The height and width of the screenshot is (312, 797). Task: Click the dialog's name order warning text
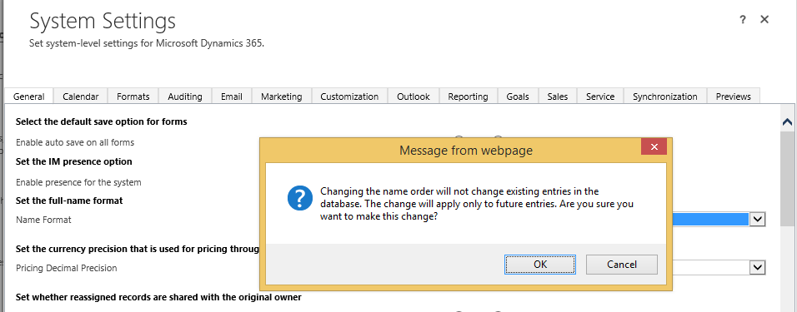click(477, 204)
